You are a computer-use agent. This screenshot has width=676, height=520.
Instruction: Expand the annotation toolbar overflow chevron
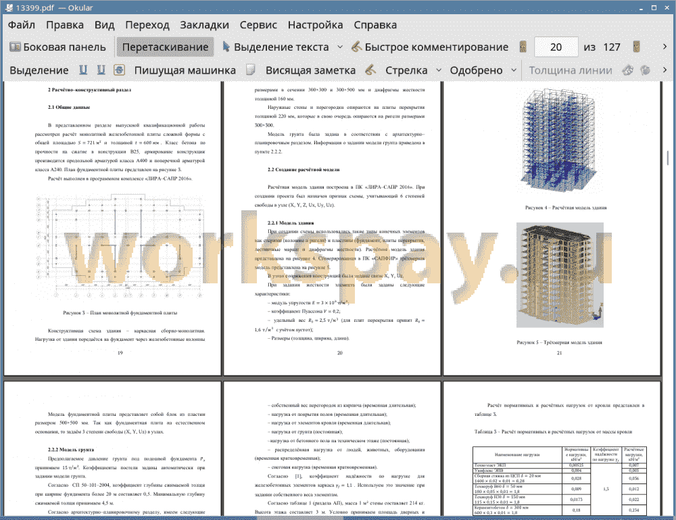tap(665, 70)
